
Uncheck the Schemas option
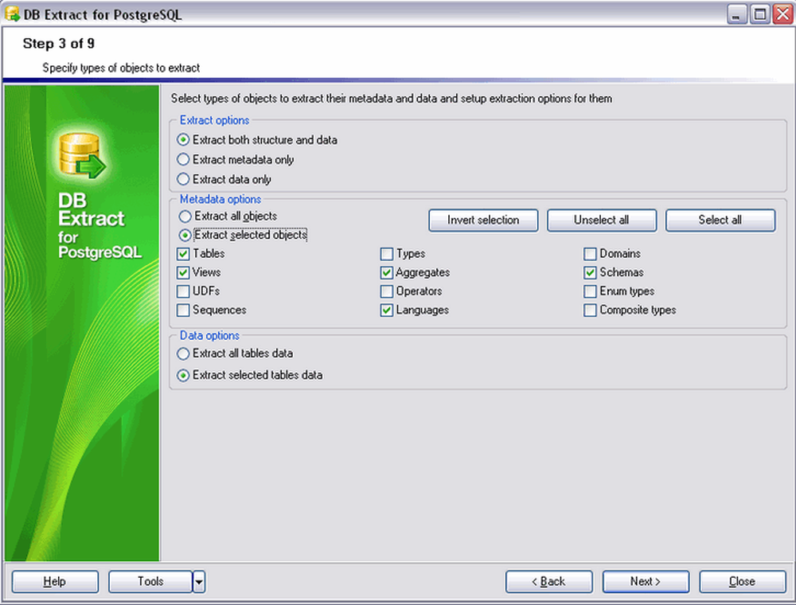[x=590, y=272]
